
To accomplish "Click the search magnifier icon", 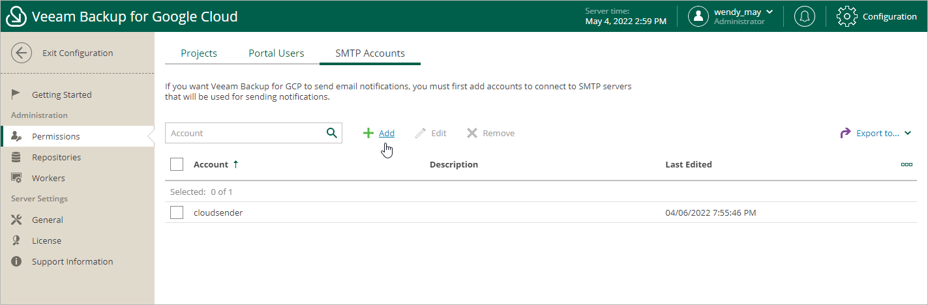I will pos(331,133).
